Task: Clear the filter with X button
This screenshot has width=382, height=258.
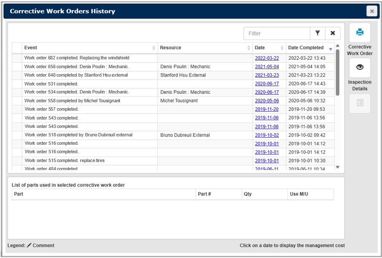Action: (x=333, y=33)
